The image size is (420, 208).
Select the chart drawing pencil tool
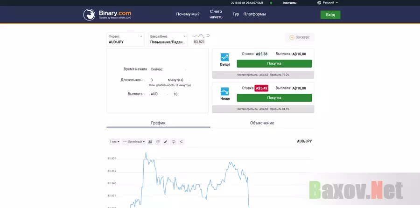click(x=166, y=142)
